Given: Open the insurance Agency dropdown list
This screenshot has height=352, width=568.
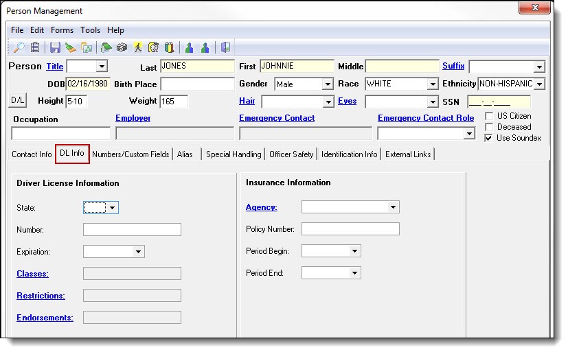Looking at the screenshot, I should [x=393, y=207].
